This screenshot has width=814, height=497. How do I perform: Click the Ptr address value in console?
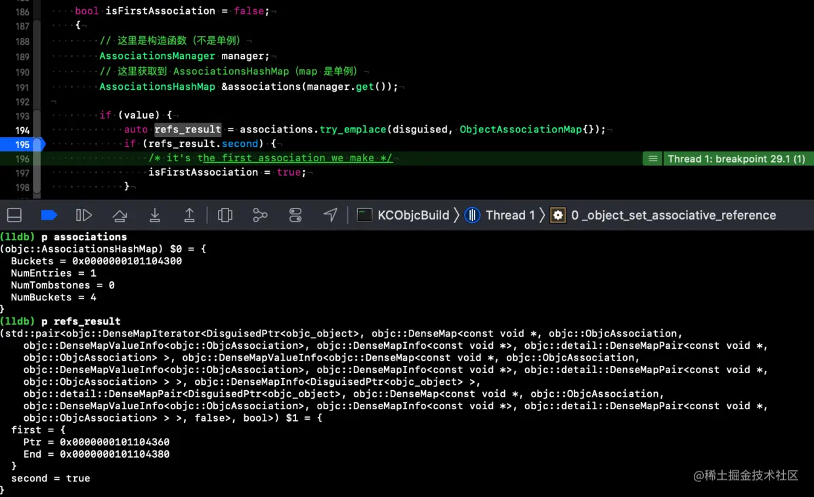pos(115,442)
